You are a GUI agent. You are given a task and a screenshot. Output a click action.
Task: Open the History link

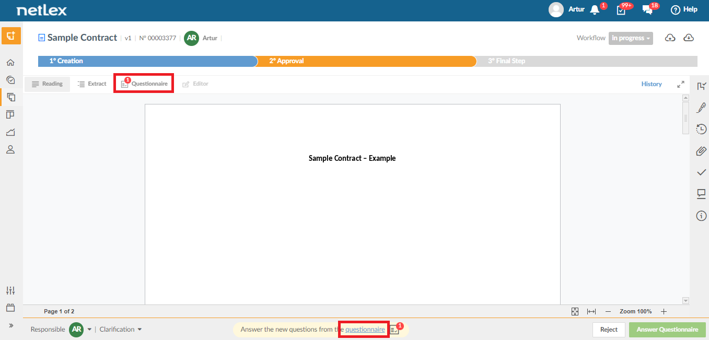pos(652,84)
